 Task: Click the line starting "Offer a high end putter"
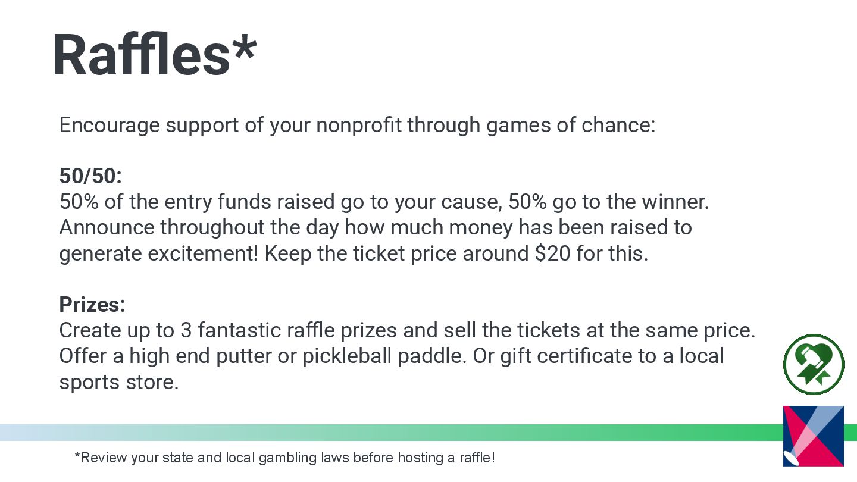pos(392,356)
